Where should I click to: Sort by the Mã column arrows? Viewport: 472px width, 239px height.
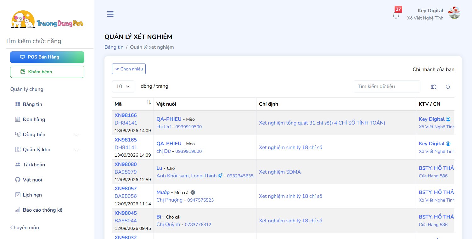click(x=149, y=103)
